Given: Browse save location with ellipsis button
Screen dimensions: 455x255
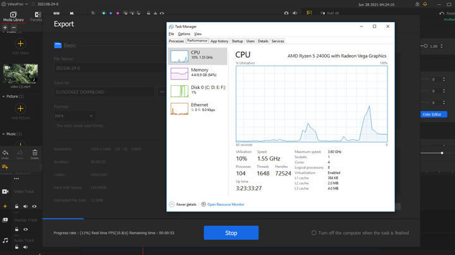Looking at the screenshot, I should [162, 92].
